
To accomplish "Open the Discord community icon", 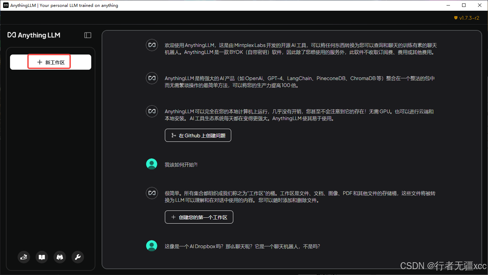I will 60,257.
